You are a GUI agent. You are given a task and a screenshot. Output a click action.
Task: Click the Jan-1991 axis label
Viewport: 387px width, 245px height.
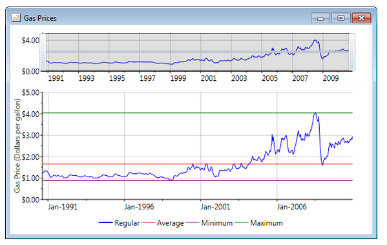63,207
